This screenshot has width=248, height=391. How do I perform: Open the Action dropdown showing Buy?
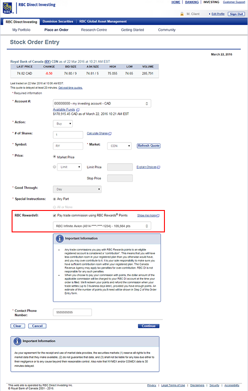click(x=63, y=124)
